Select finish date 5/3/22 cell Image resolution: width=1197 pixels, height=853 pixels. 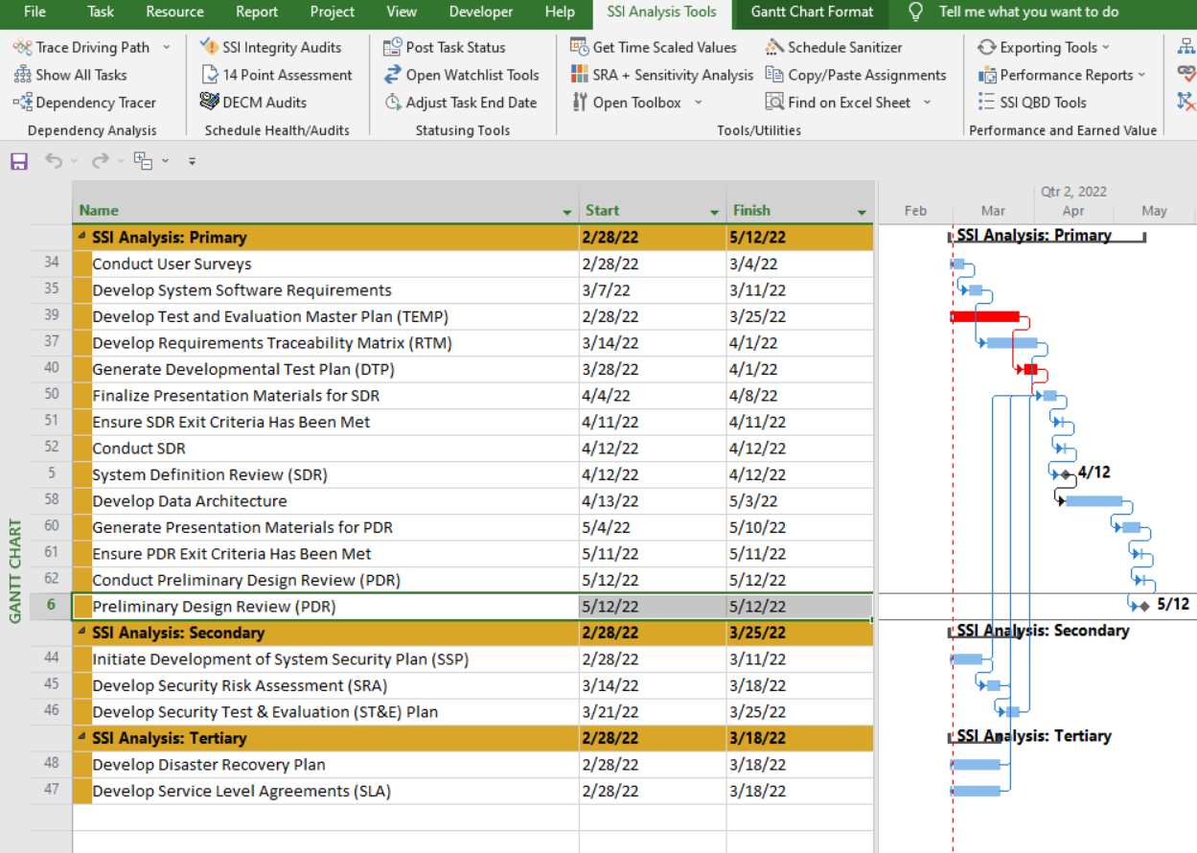(799, 501)
